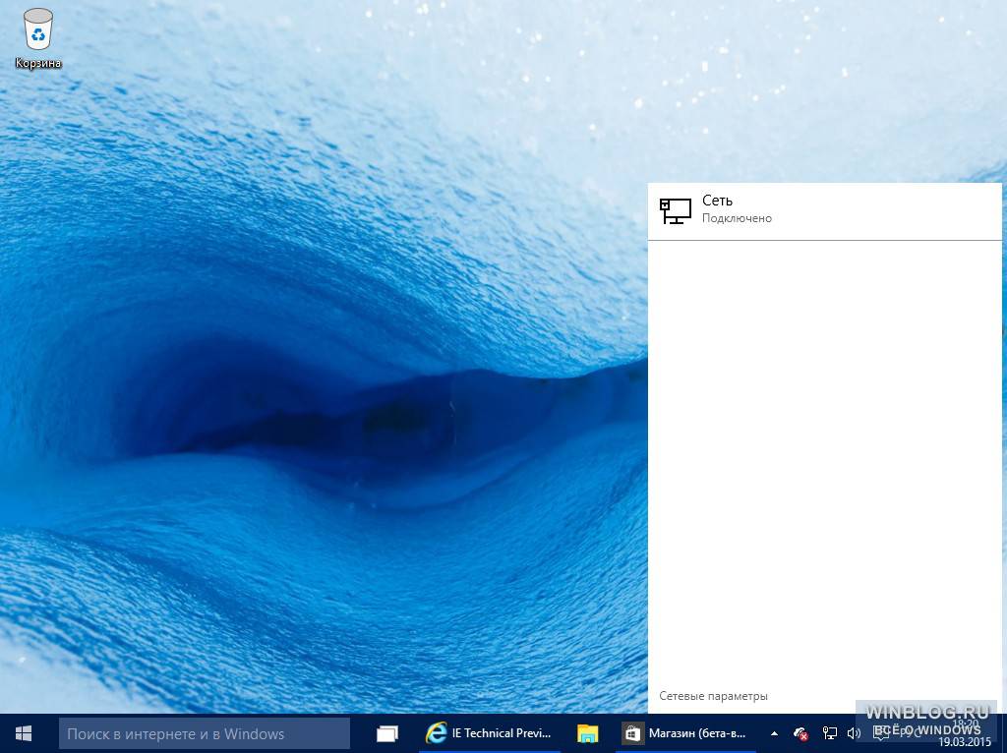Switch to Магазин (бета-версия) taskbar button
Viewport: 1007px width, 753px height.
[x=685, y=733]
